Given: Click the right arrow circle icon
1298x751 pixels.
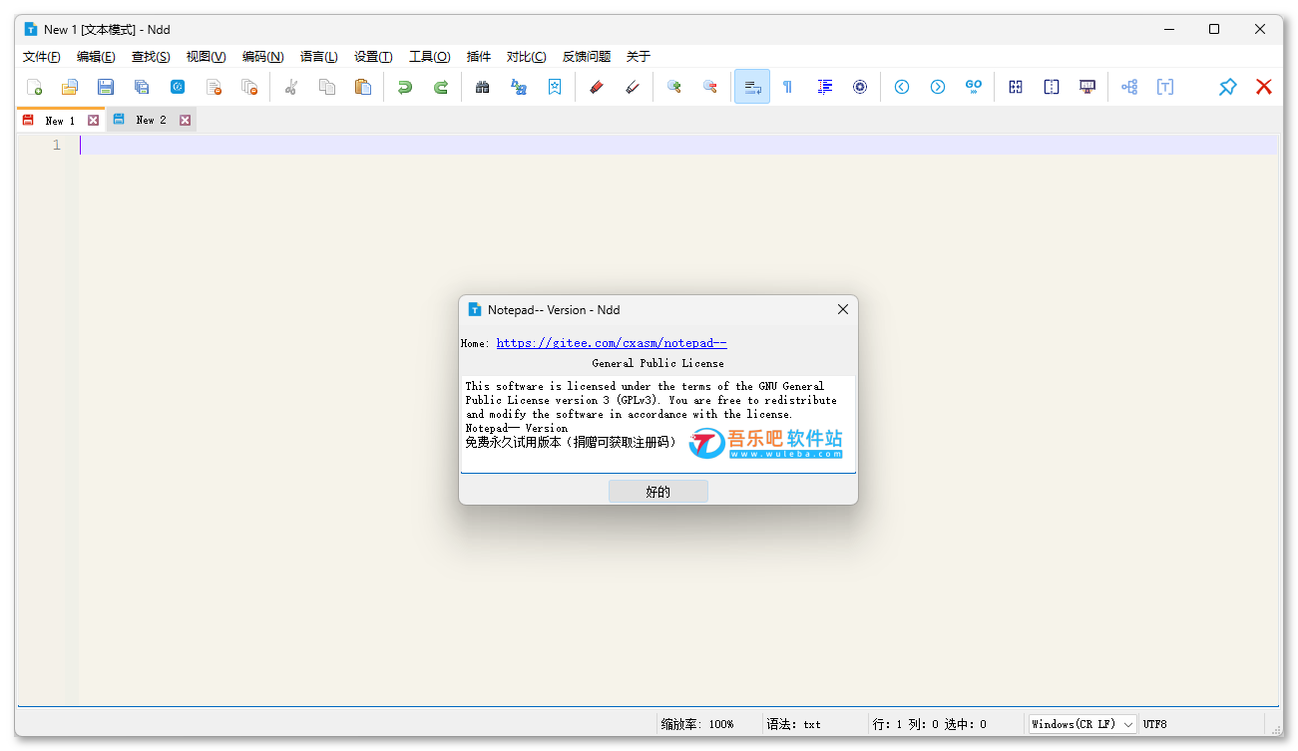Looking at the screenshot, I should [x=938, y=87].
